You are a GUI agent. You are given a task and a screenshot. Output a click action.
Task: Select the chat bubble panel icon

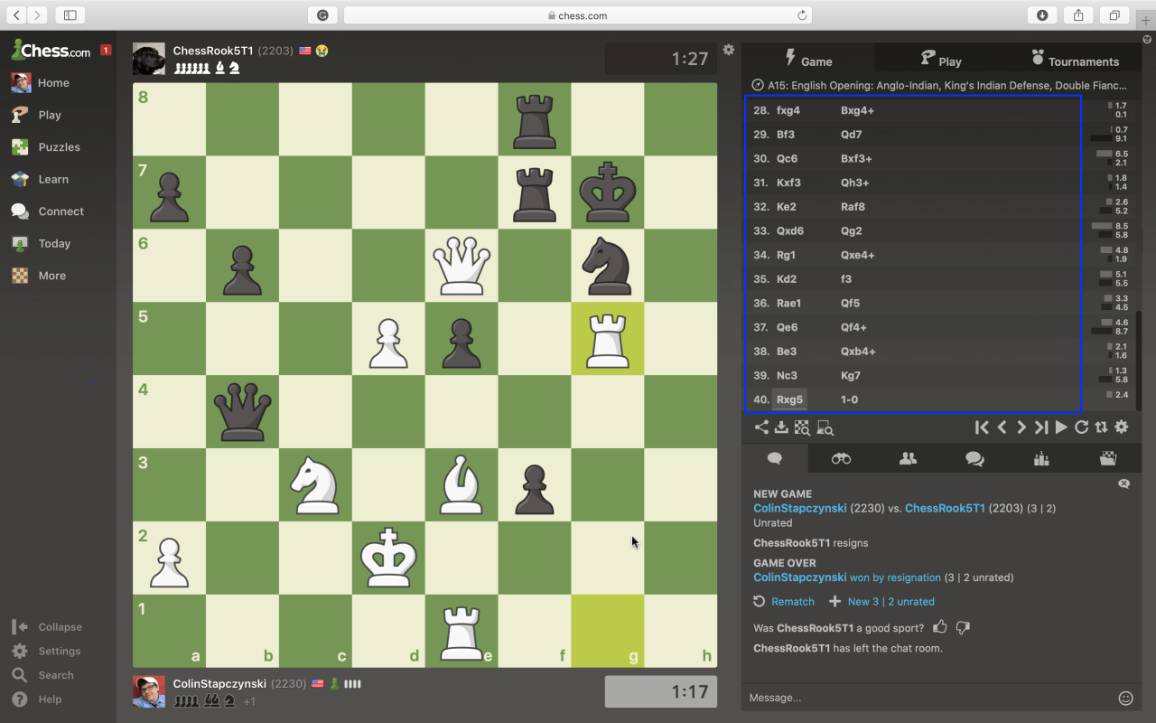tap(774, 458)
